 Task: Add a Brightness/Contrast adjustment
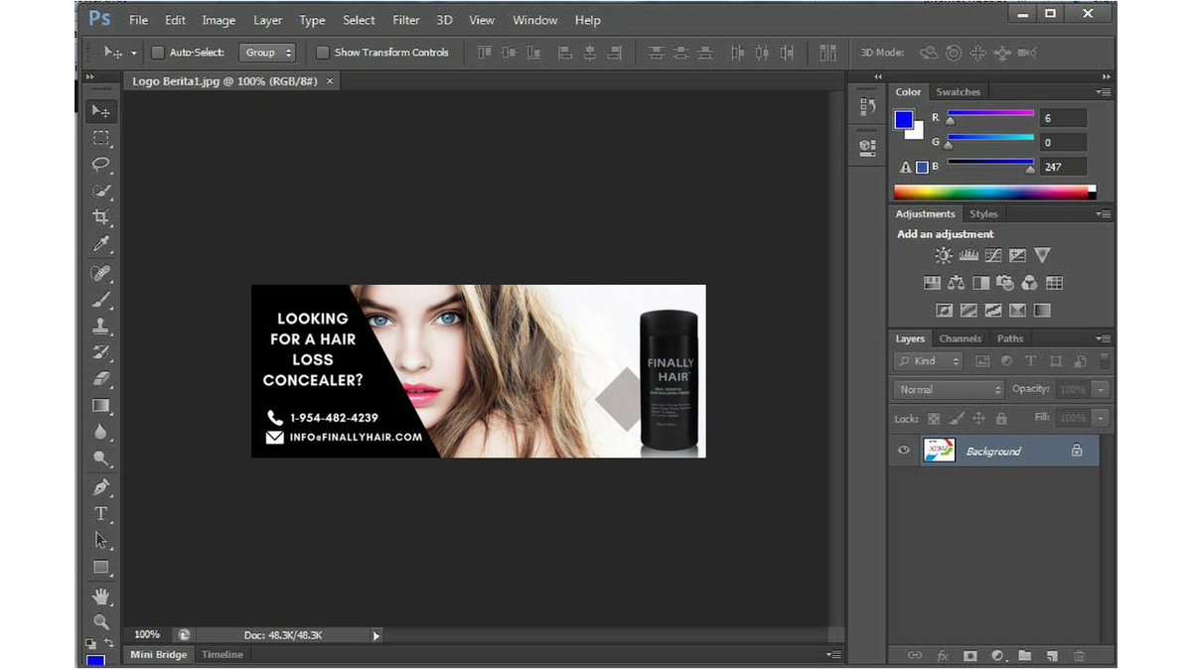click(943, 255)
